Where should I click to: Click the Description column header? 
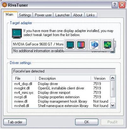[x=63, y=78]
